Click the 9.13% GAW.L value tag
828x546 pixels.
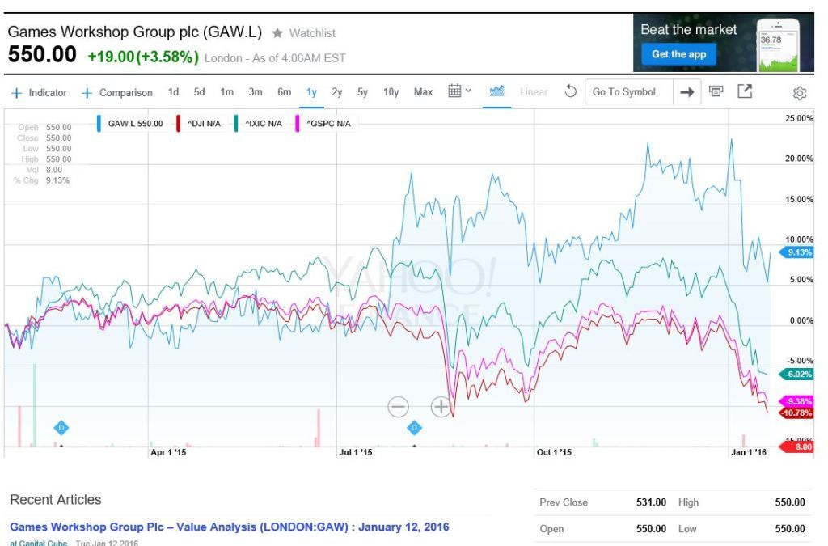pos(796,252)
